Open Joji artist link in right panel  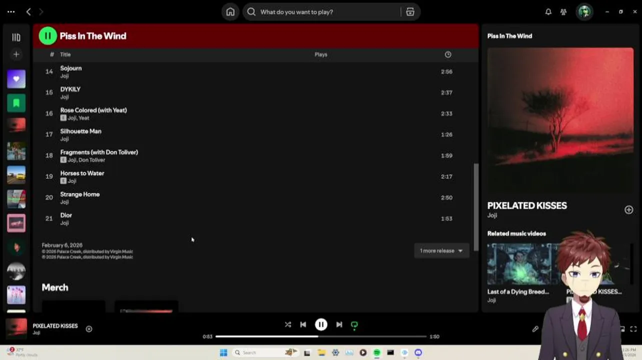pyautogui.click(x=492, y=215)
